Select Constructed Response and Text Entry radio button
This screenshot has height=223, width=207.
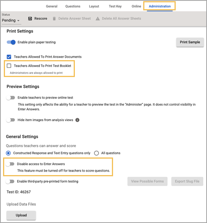8,153
